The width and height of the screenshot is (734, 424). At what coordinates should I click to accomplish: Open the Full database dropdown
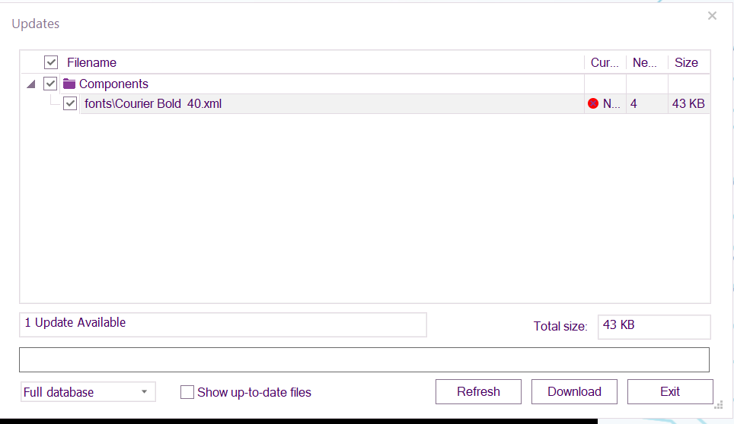tap(88, 392)
